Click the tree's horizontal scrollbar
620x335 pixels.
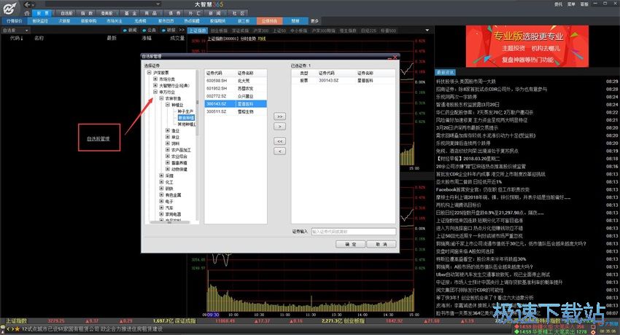point(171,223)
